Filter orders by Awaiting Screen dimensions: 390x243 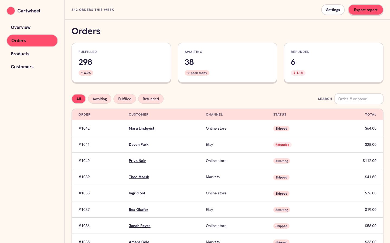(x=100, y=99)
